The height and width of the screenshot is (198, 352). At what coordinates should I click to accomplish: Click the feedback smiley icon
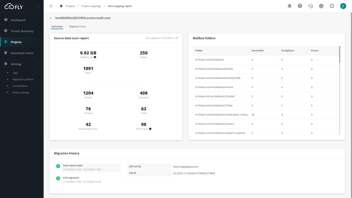[x=321, y=6]
